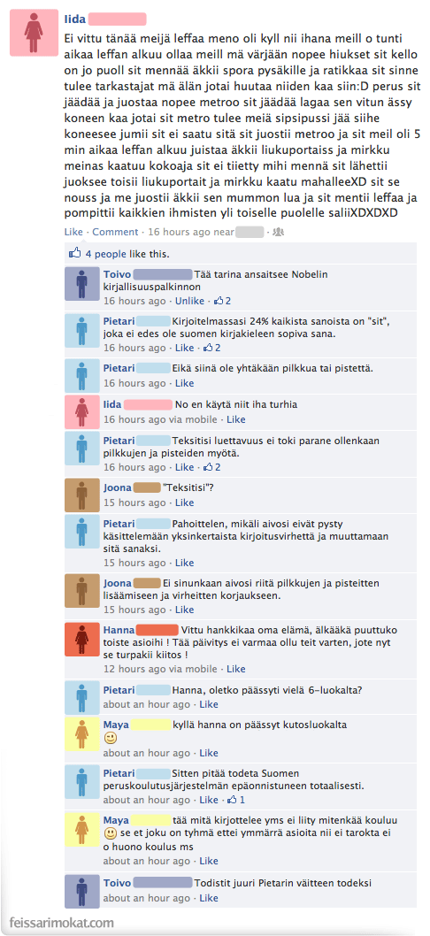Click the like count on Pietari's '24%' comment
The height and width of the screenshot is (936, 430).
[x=212, y=348]
